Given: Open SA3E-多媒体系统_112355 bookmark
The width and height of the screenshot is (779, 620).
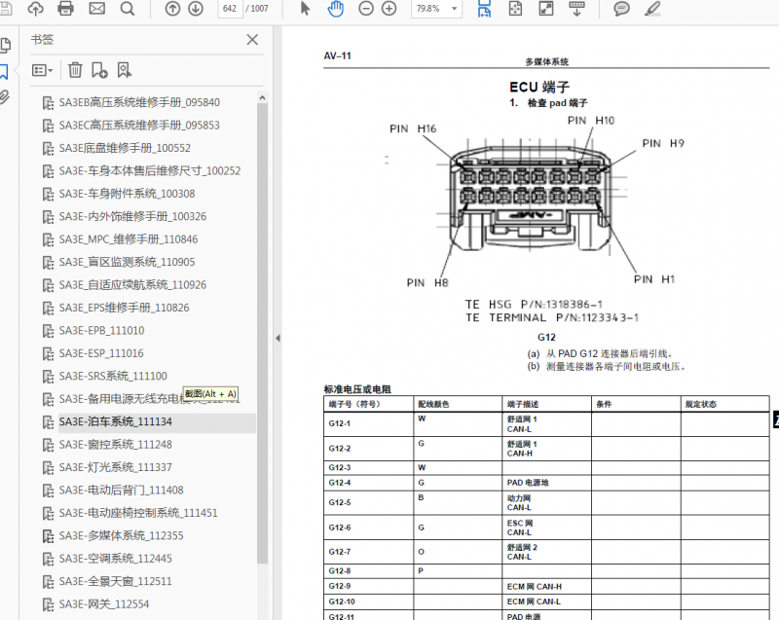Looking at the screenshot, I should pos(121,536).
